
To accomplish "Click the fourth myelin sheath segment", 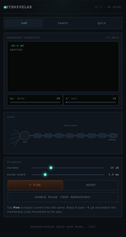I will [x=70, y=136].
